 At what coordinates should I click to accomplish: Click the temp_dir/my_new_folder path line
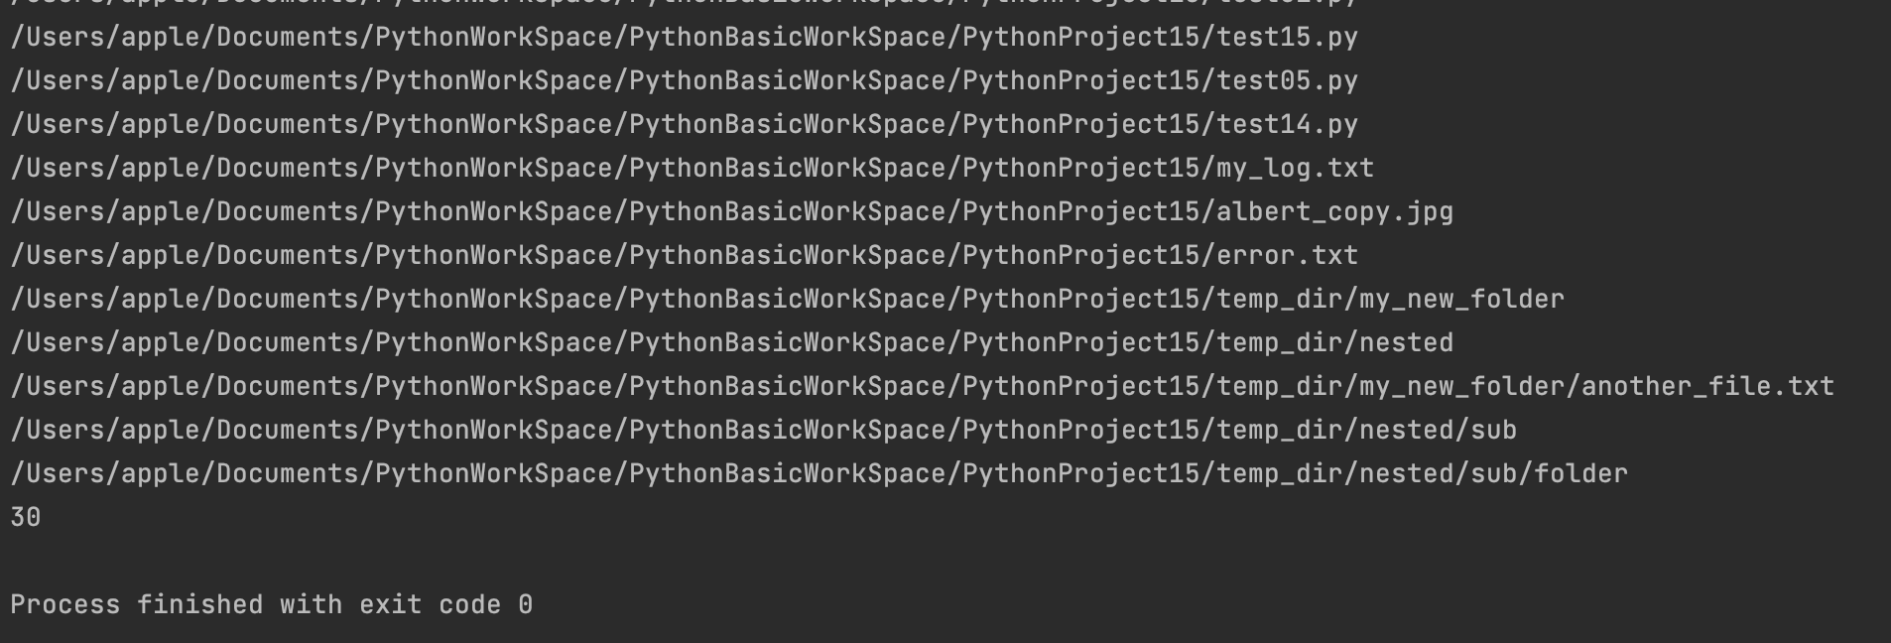pyautogui.click(x=787, y=299)
